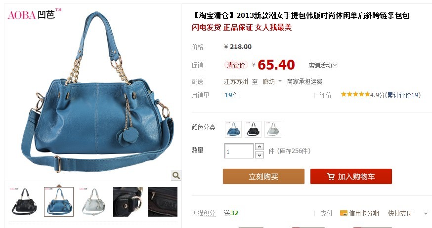The height and width of the screenshot is (228, 432).
Task: Select the black bag color option
Action: coord(253,129)
